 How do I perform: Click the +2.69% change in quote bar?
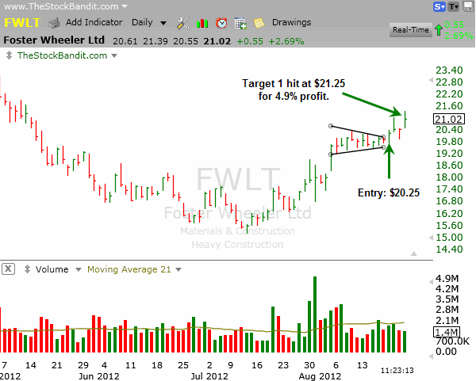coord(286,41)
